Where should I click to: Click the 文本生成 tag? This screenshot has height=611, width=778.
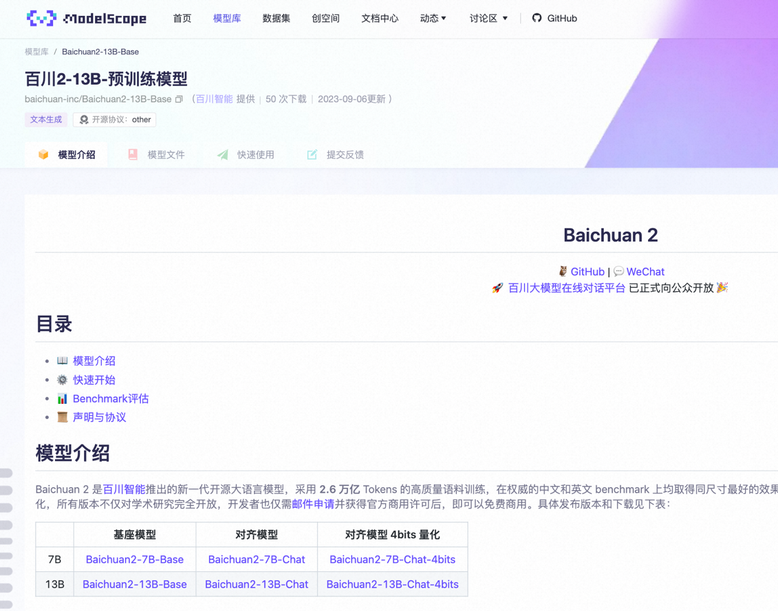[x=45, y=120]
